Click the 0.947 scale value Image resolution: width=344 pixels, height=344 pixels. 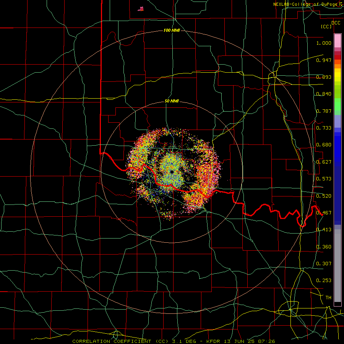(x=324, y=60)
